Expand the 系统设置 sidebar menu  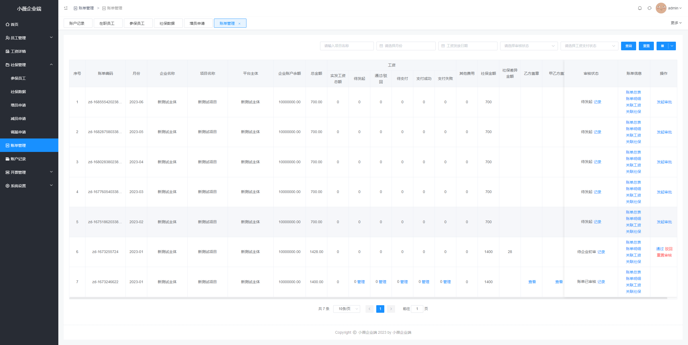29,186
